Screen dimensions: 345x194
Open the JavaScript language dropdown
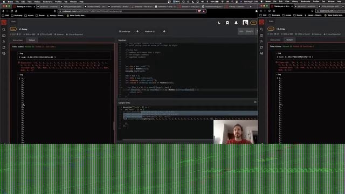(129, 31)
